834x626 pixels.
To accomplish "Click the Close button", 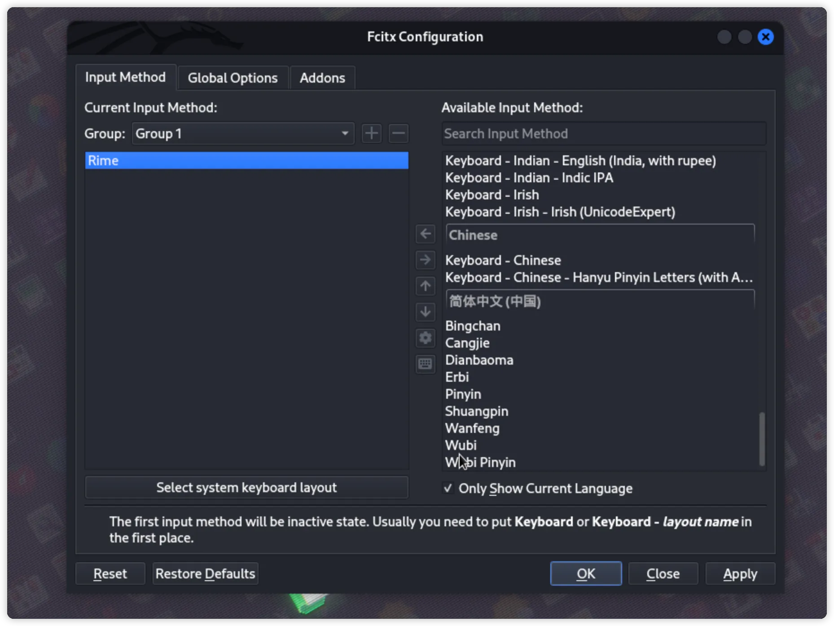I will (x=663, y=573).
